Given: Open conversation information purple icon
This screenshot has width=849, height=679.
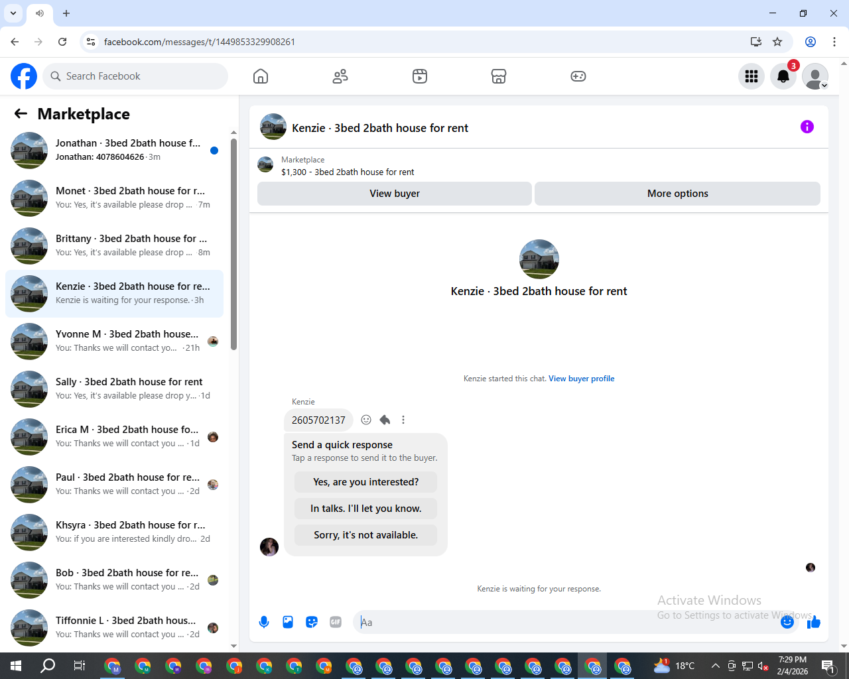Looking at the screenshot, I should (x=807, y=127).
